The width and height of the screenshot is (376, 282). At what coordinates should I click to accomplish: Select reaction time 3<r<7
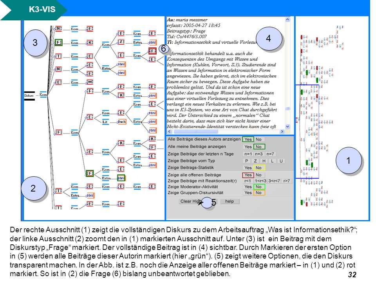[274, 181]
